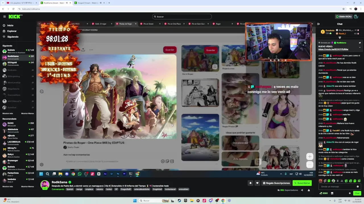
Task: Click the DragonBallZ stream tag
Action: (x=126, y=189)
